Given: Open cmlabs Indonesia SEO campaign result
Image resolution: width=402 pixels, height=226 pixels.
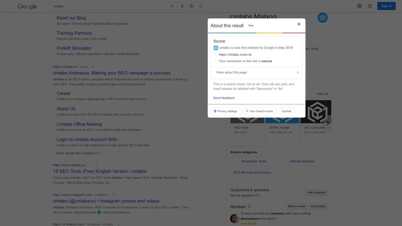Looking at the screenshot, I should tap(111, 73).
